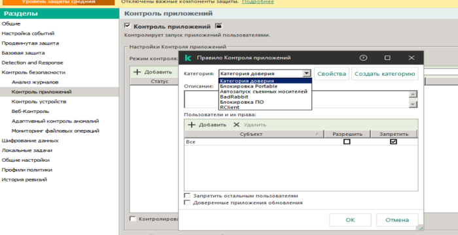Sort by the Субъект column header
This screenshot has width=458, height=235.
click(254, 134)
